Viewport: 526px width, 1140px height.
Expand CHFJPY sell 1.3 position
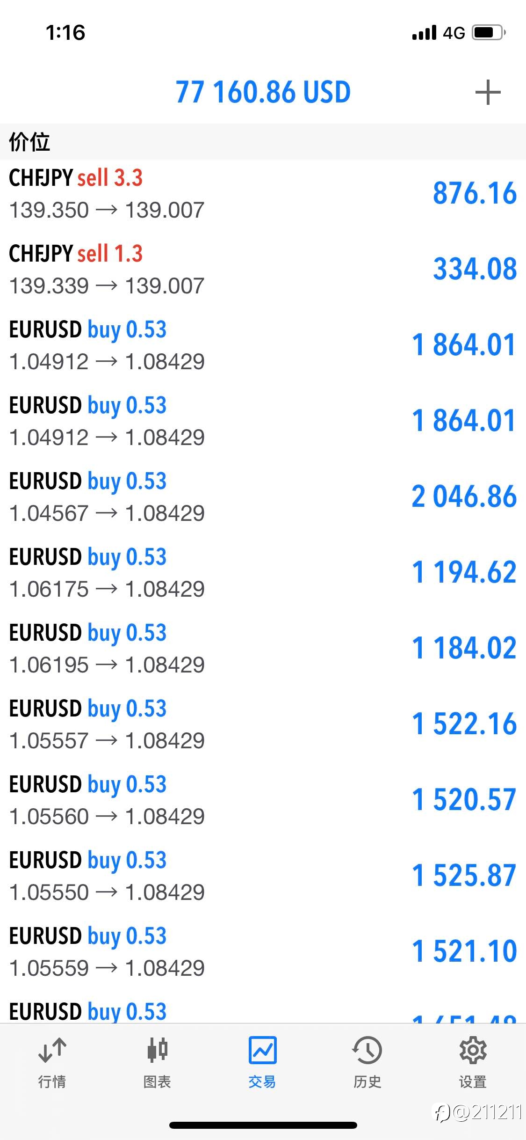263,269
